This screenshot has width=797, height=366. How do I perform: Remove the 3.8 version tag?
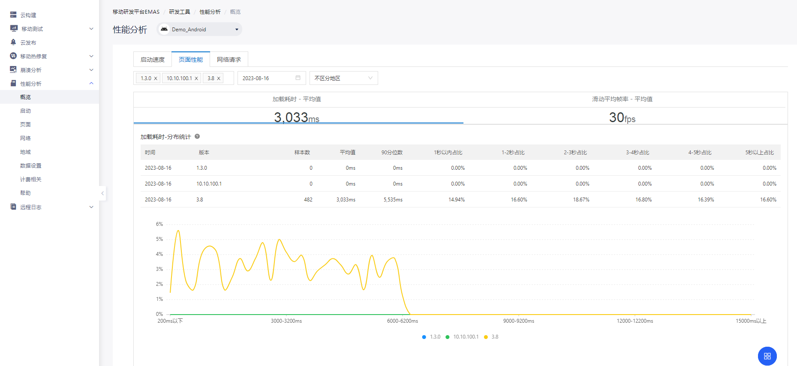(x=219, y=78)
